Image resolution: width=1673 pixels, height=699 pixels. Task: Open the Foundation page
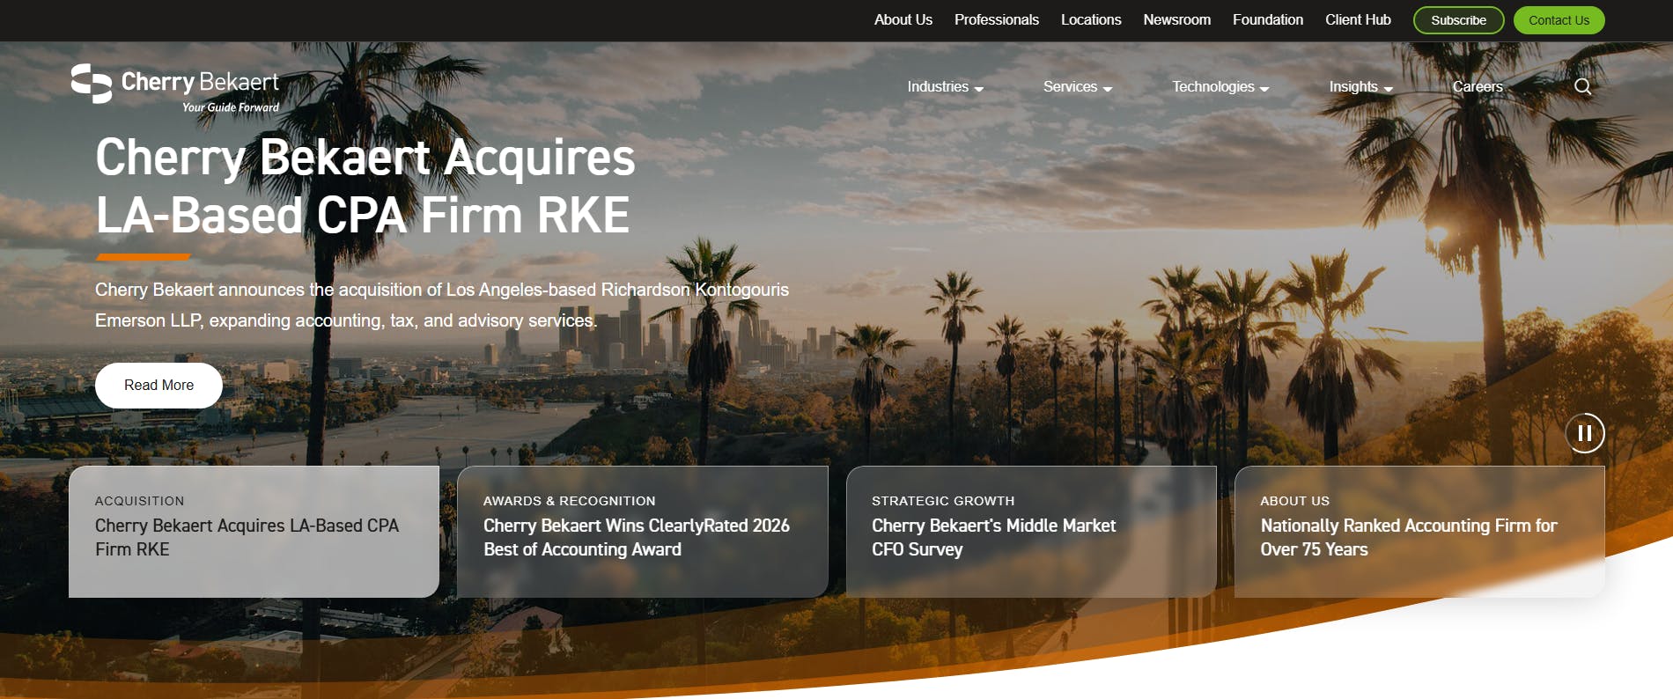pyautogui.click(x=1268, y=19)
